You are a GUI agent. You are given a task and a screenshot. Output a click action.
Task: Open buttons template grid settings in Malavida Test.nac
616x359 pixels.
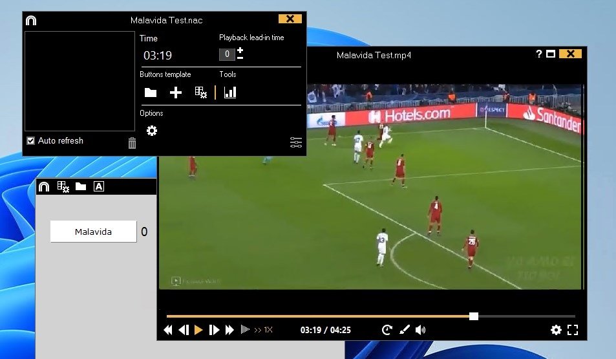click(x=201, y=92)
